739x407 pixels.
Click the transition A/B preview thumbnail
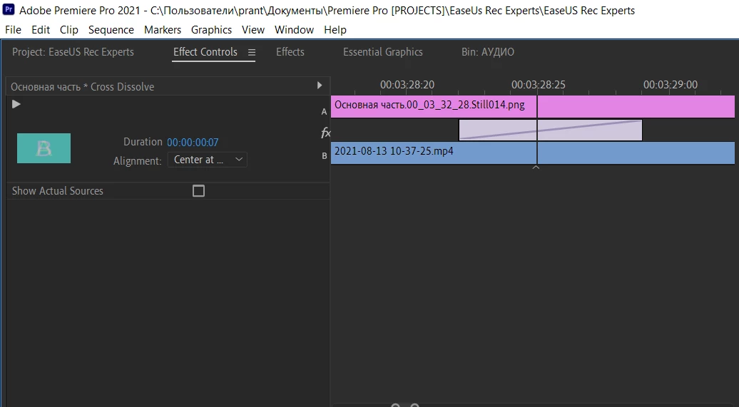tap(44, 148)
